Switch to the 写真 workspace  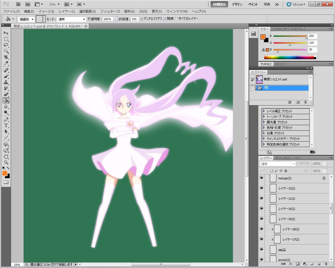click(x=267, y=4)
